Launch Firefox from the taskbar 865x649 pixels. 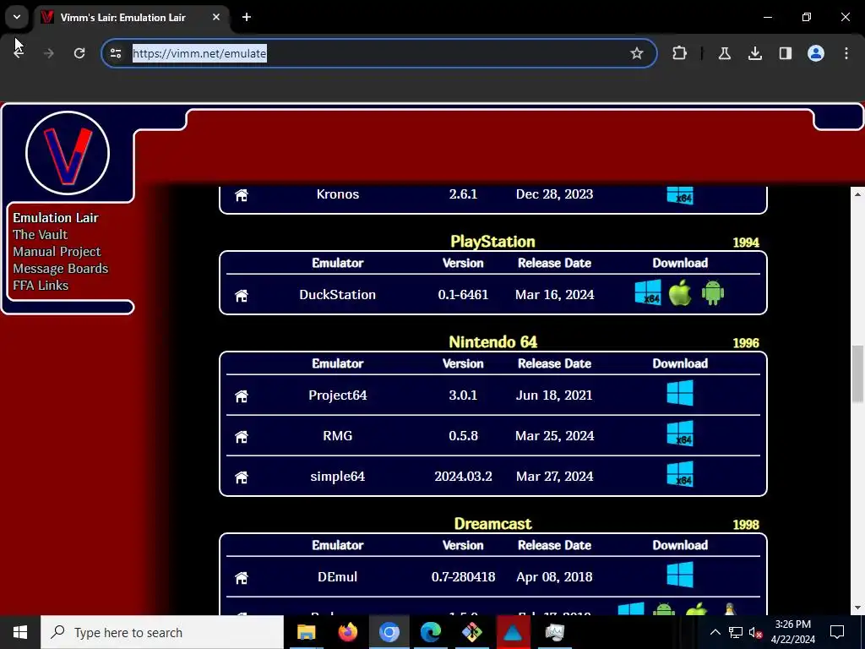click(x=347, y=632)
